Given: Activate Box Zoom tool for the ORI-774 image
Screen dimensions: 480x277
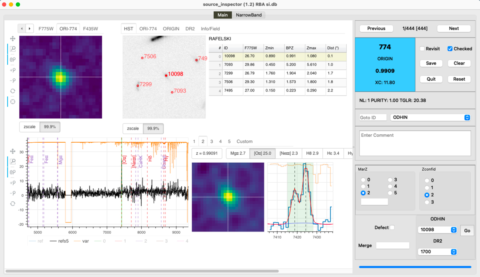Looking at the screenshot, I should click(13, 49).
